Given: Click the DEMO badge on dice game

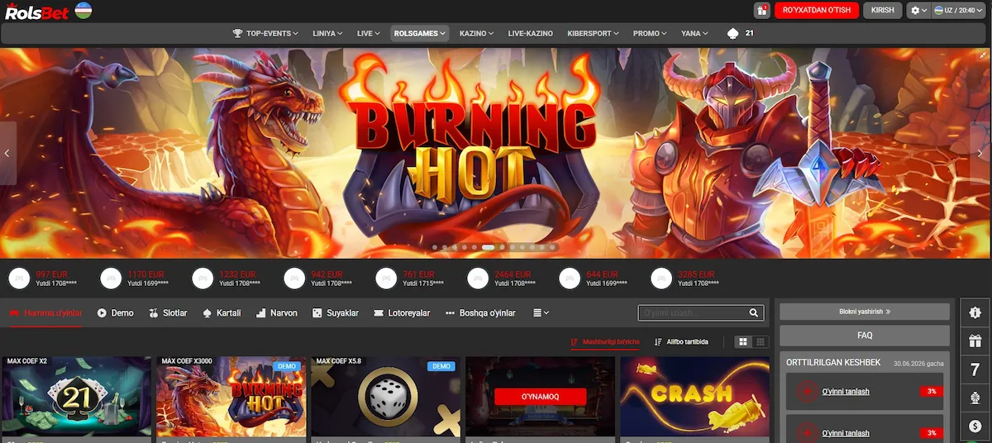Looking at the screenshot, I should (441, 366).
